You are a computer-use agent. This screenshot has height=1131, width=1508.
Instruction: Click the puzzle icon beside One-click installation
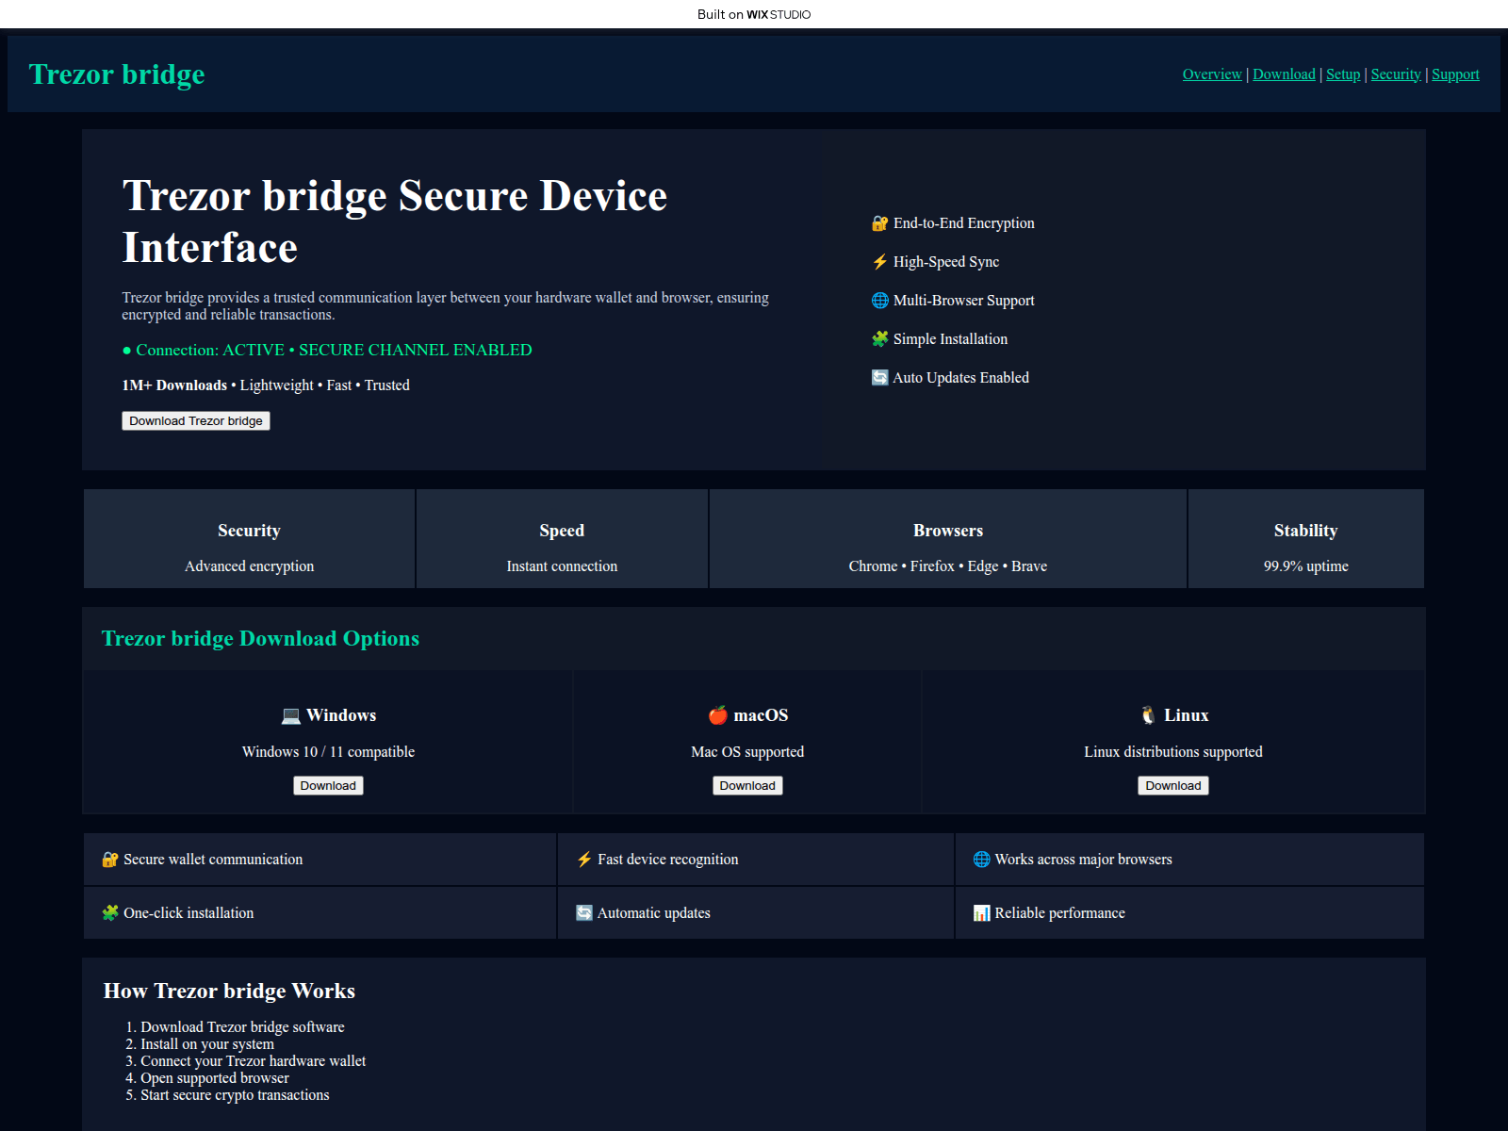[x=110, y=913]
